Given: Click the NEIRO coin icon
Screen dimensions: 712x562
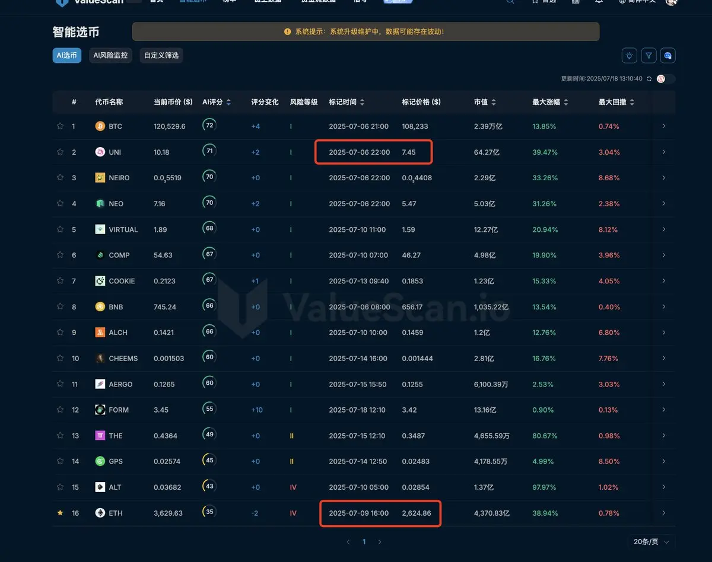Looking at the screenshot, I should coord(100,178).
